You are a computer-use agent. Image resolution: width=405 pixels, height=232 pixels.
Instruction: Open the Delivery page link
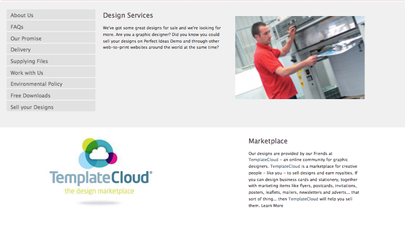[51, 49]
